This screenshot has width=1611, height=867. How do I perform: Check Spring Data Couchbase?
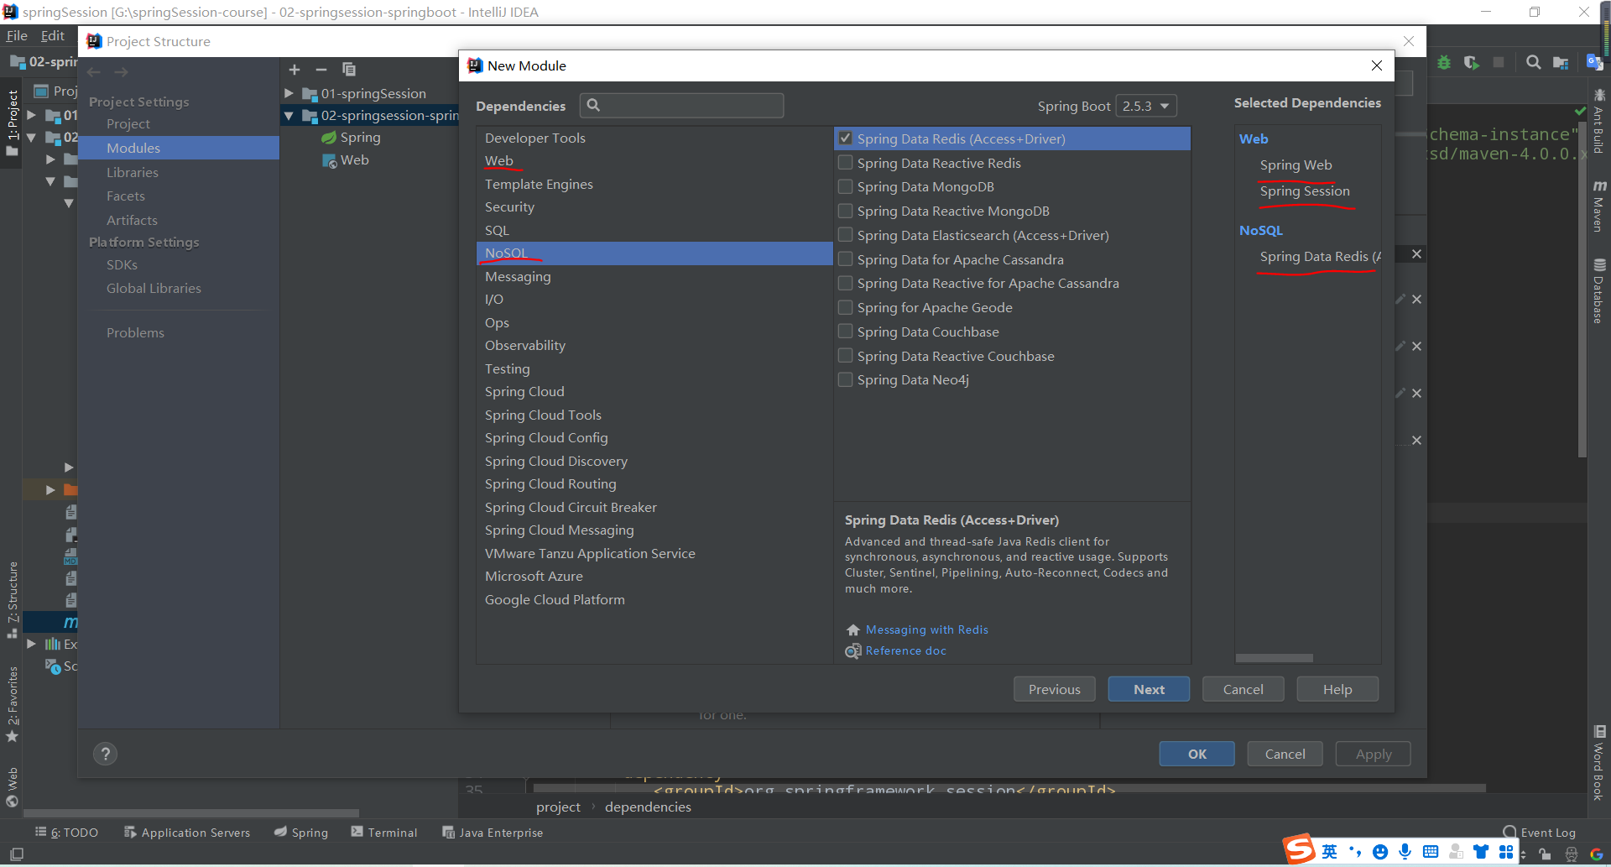[845, 332]
